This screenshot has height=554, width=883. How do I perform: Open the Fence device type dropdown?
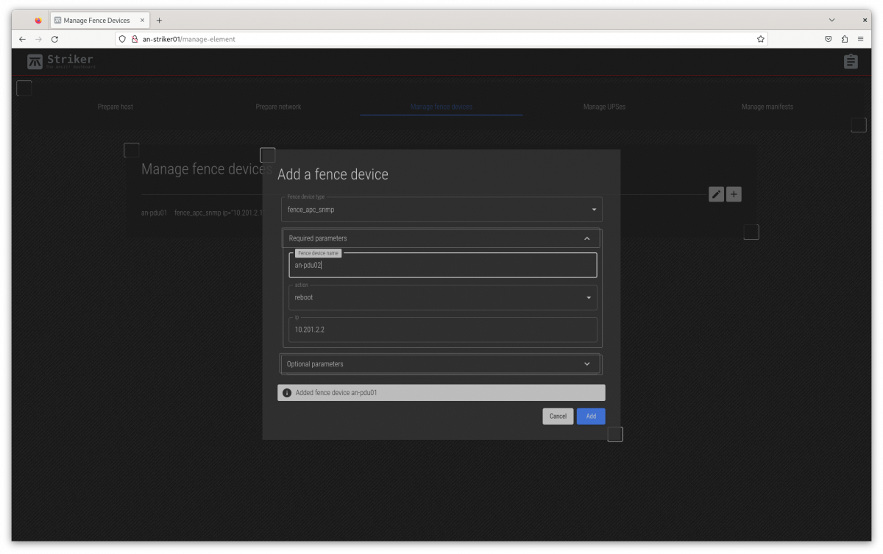tap(441, 210)
